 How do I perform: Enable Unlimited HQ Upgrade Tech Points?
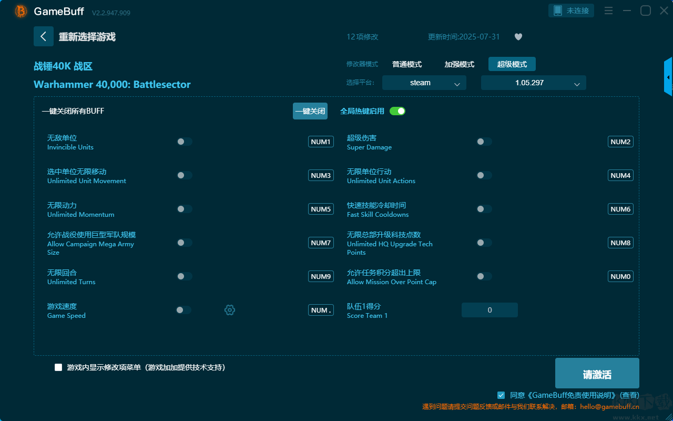pos(484,243)
